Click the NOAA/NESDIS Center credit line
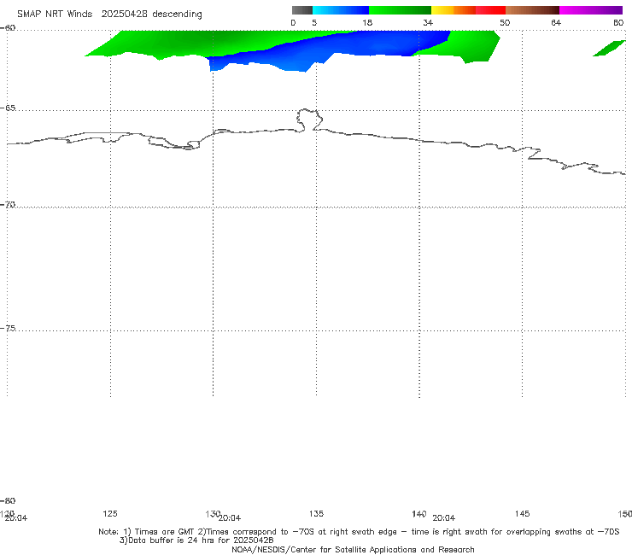Screen dimensions: 632x555 click(x=353, y=549)
